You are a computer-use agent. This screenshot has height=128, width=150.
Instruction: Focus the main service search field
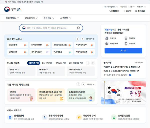(51, 28)
